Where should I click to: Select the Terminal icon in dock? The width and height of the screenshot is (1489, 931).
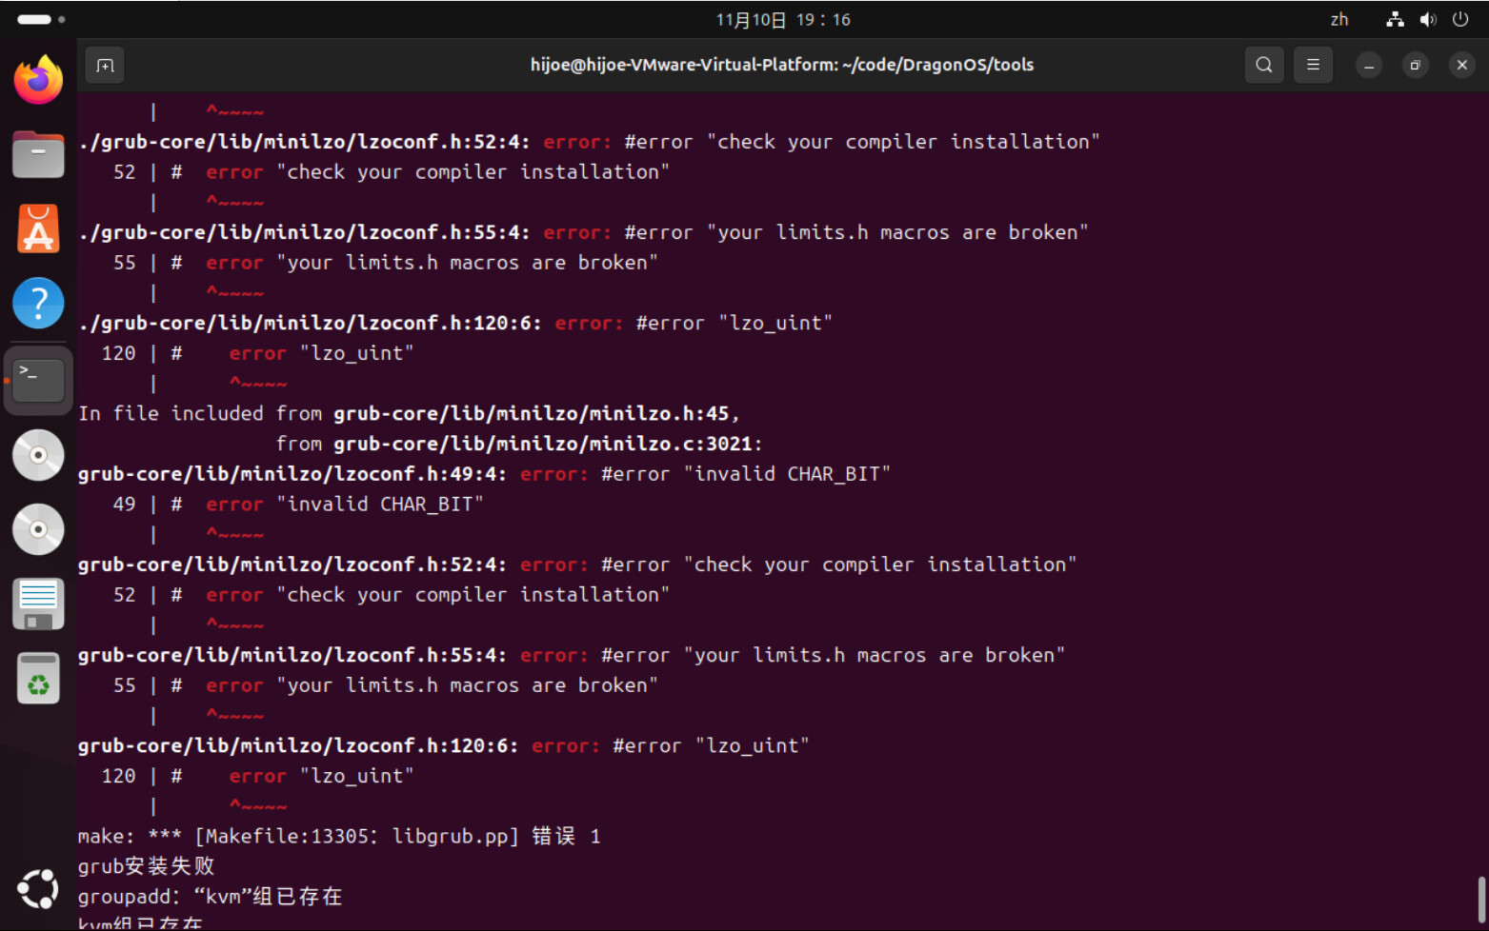(38, 380)
